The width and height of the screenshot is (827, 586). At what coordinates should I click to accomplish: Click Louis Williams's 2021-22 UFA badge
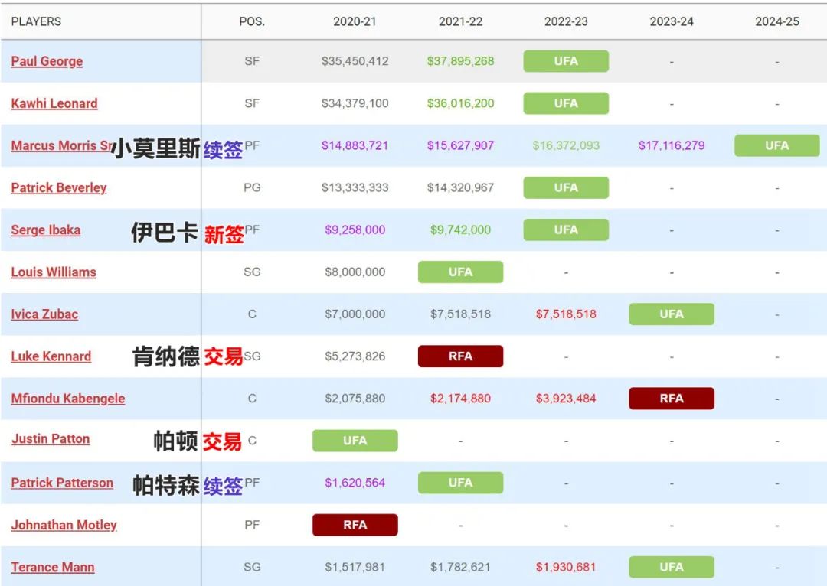pos(460,272)
